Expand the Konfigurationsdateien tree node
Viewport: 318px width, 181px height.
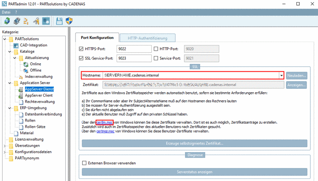5,152
